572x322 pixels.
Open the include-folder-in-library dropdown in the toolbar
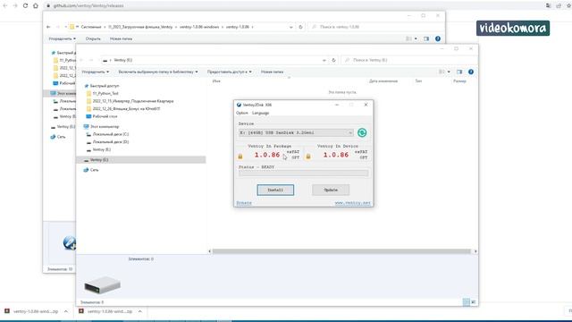158,72
